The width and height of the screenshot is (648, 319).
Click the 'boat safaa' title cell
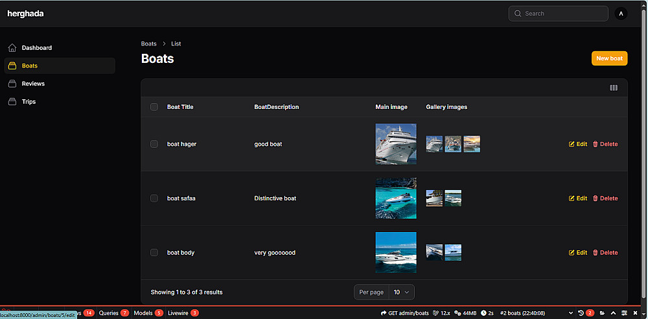coord(181,198)
